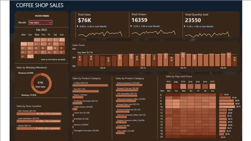
Task: Select the hour 20 bar labeled $0.3K
Action: (x=220, y=137)
